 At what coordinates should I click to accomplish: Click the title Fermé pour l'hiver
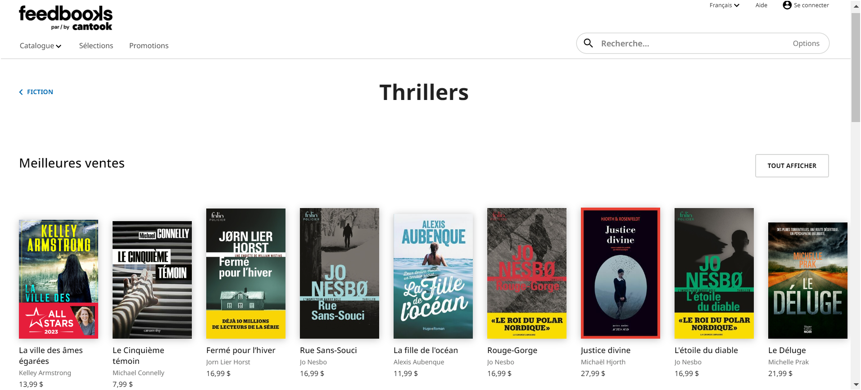[x=240, y=350]
